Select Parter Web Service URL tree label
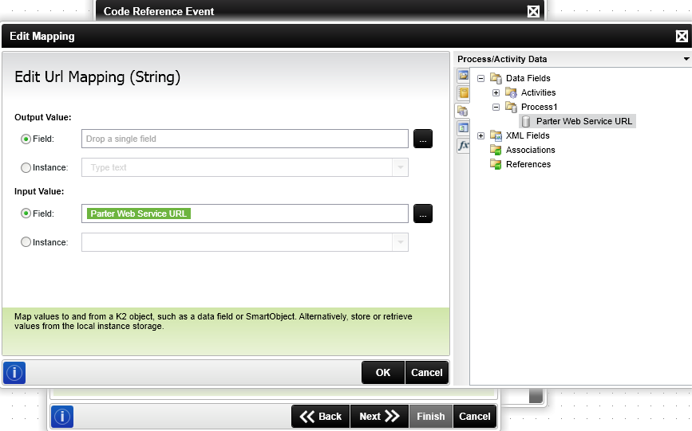 (x=584, y=121)
